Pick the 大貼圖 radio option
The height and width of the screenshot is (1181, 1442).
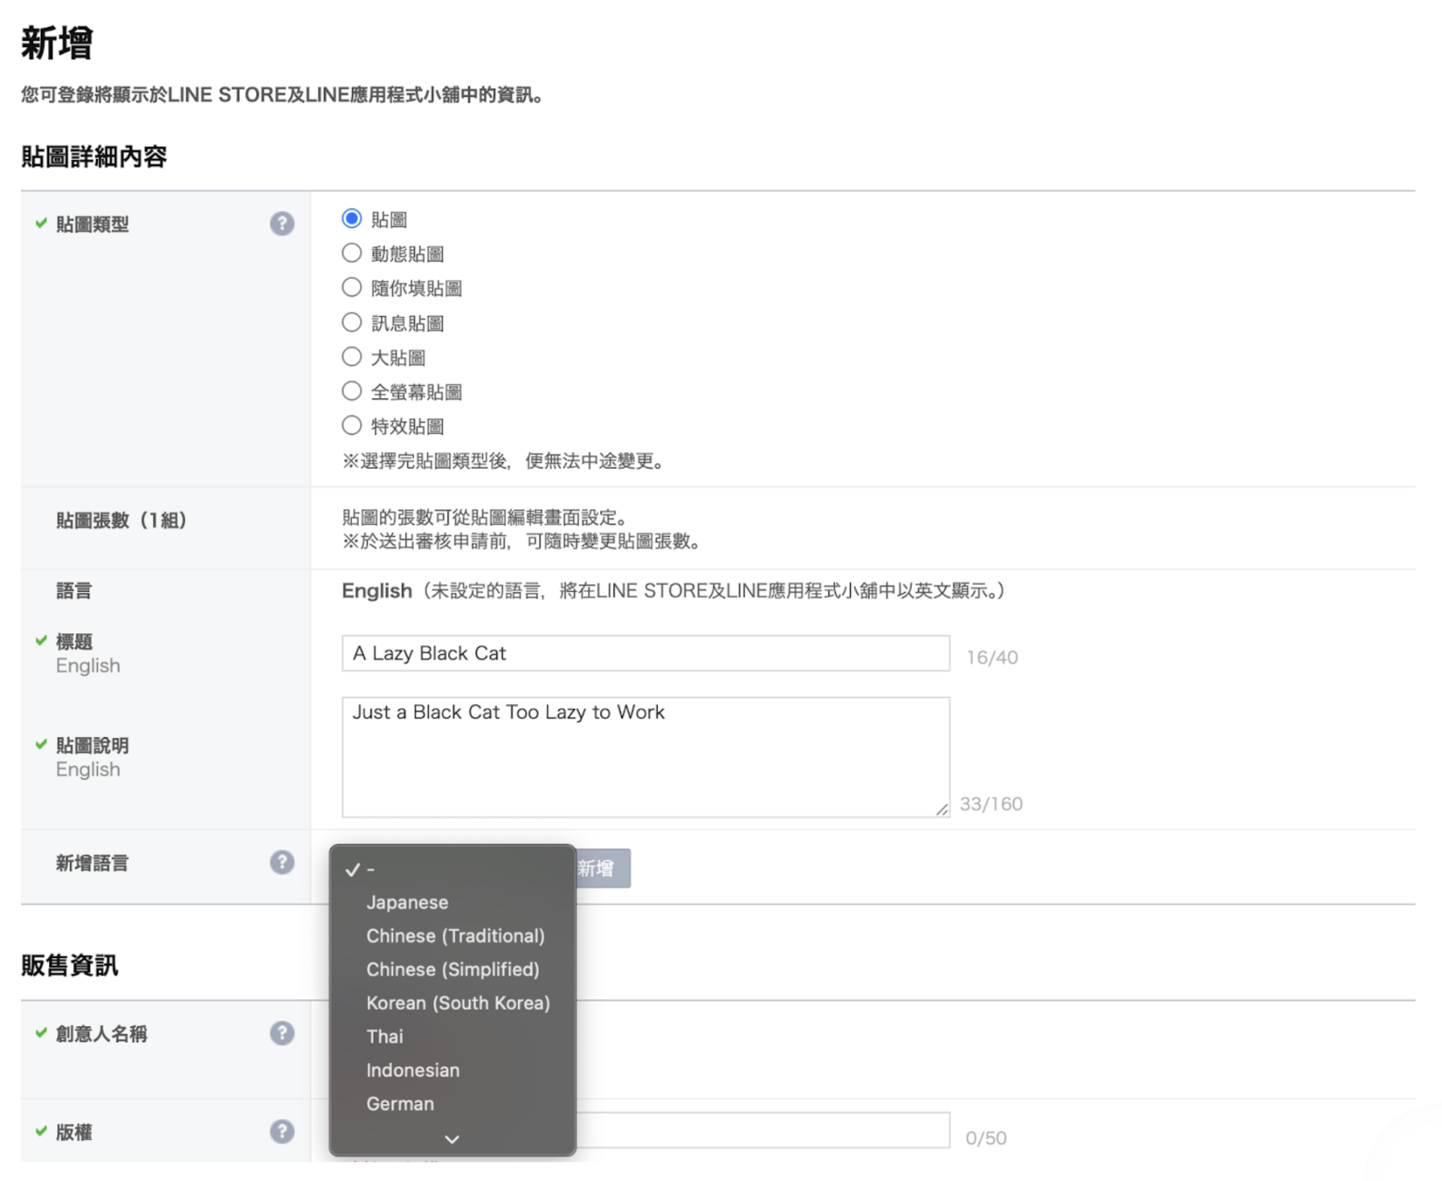[351, 357]
